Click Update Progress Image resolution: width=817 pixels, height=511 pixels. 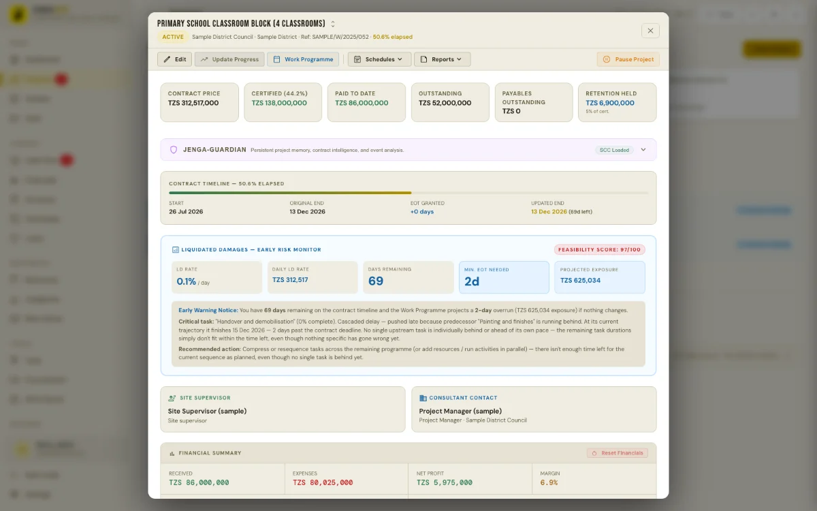(x=229, y=59)
